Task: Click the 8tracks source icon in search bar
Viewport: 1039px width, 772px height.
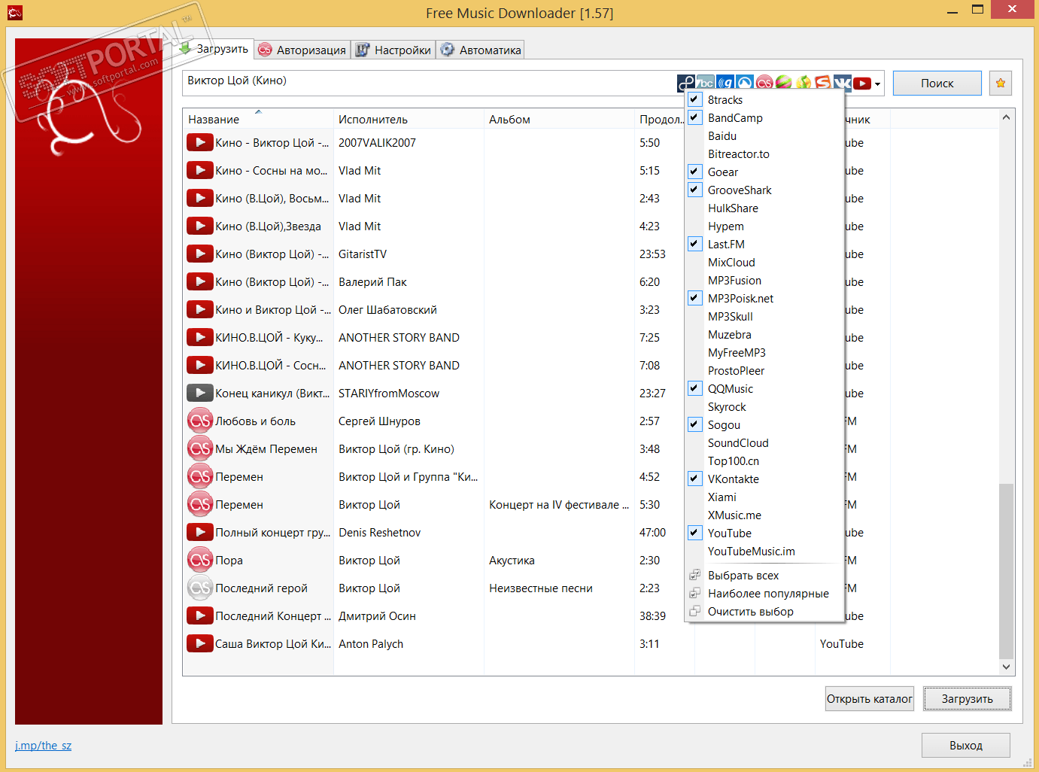Action: [685, 84]
